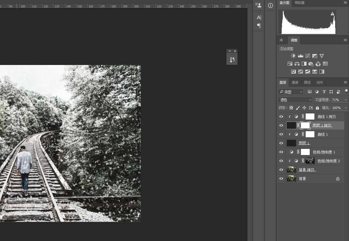
Task: Expand the floating History panel
Action: 230,51
